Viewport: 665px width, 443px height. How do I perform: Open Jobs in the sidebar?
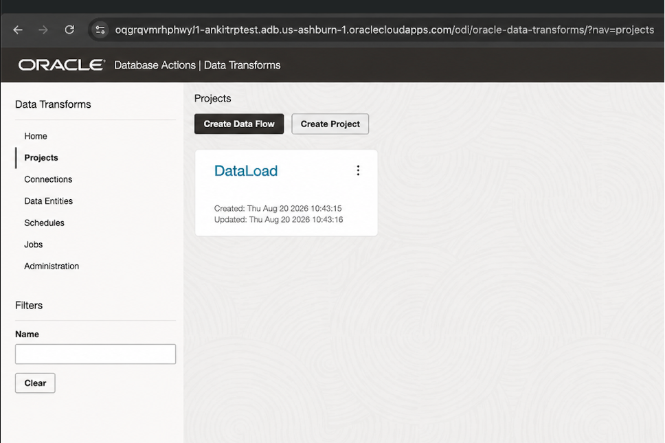click(x=34, y=245)
